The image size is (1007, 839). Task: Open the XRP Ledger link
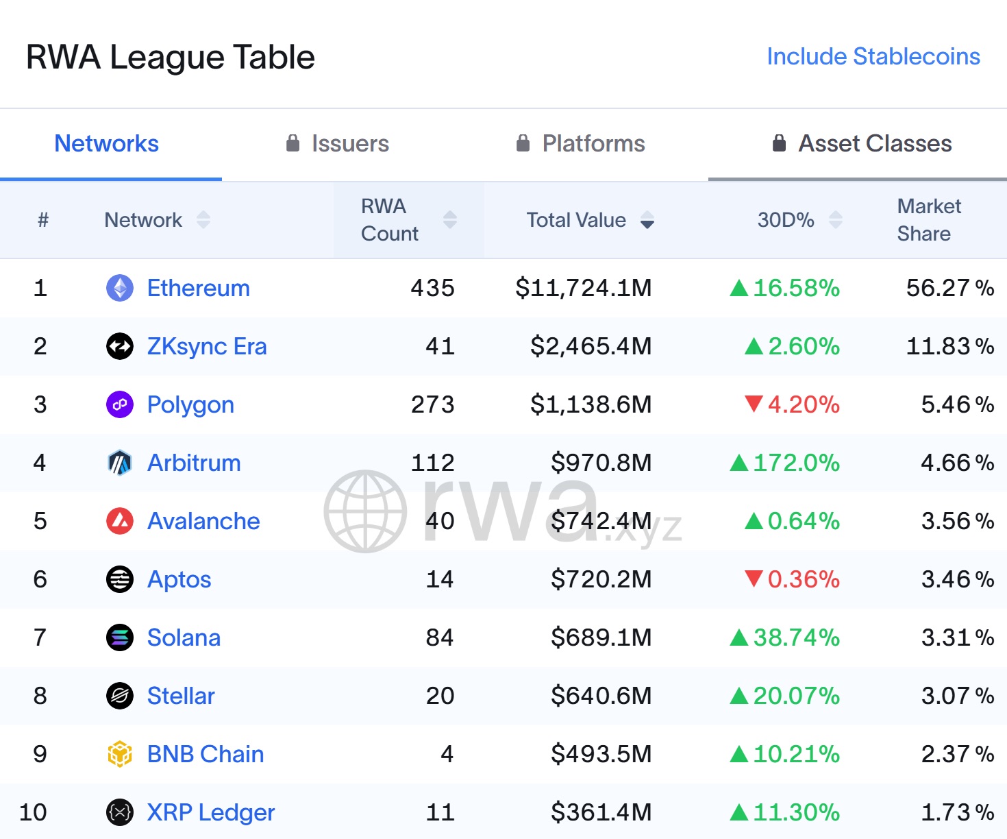(210, 812)
